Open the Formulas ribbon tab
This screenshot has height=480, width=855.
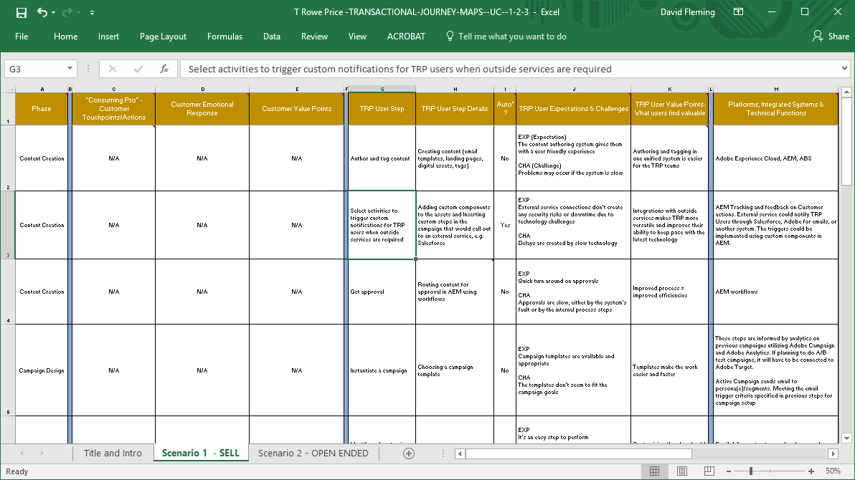click(225, 37)
